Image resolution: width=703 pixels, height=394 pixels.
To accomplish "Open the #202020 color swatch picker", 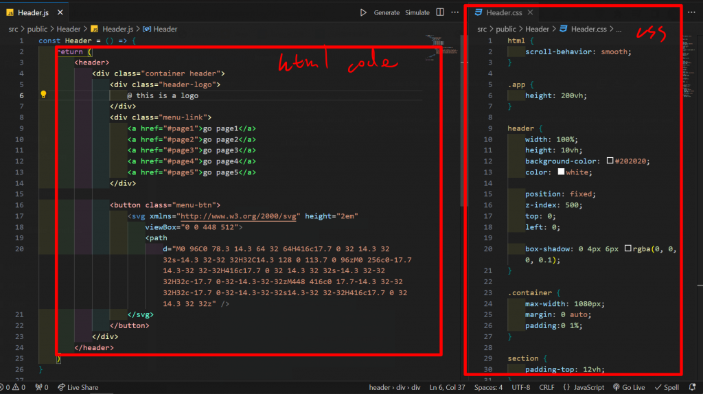I will pos(610,161).
